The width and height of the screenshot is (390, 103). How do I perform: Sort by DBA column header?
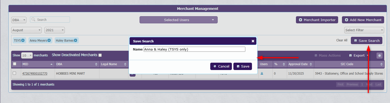point(77,64)
